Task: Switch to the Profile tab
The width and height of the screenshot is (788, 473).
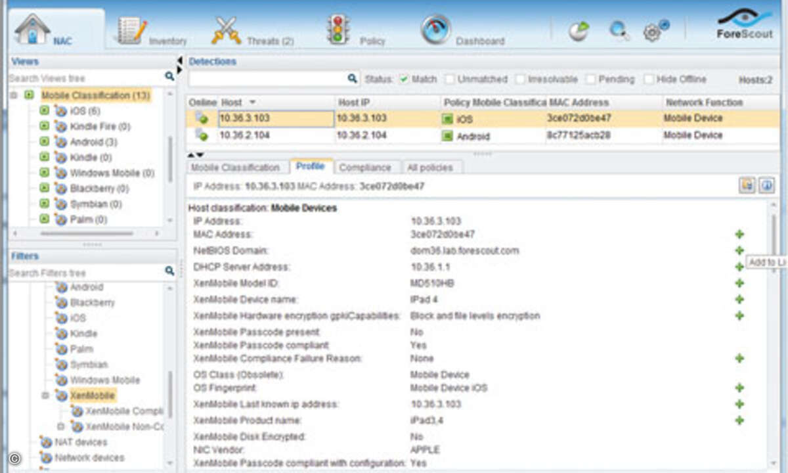Action: (310, 167)
